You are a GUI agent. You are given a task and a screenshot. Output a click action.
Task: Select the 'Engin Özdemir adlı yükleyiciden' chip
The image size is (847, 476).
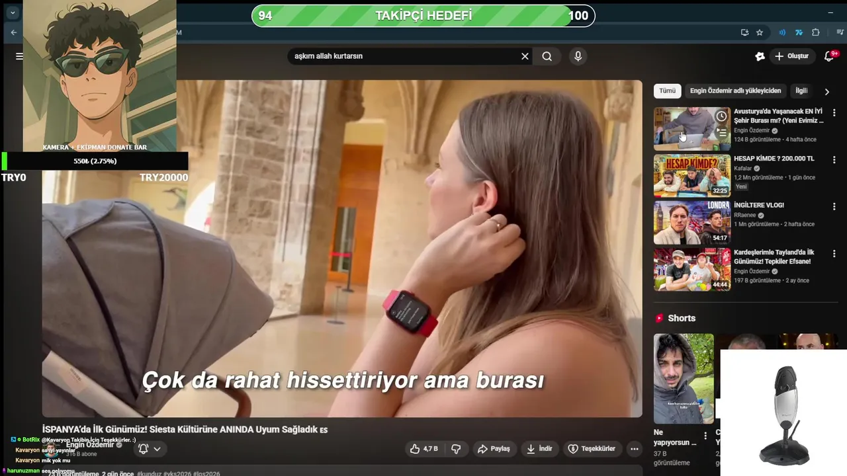(x=735, y=91)
